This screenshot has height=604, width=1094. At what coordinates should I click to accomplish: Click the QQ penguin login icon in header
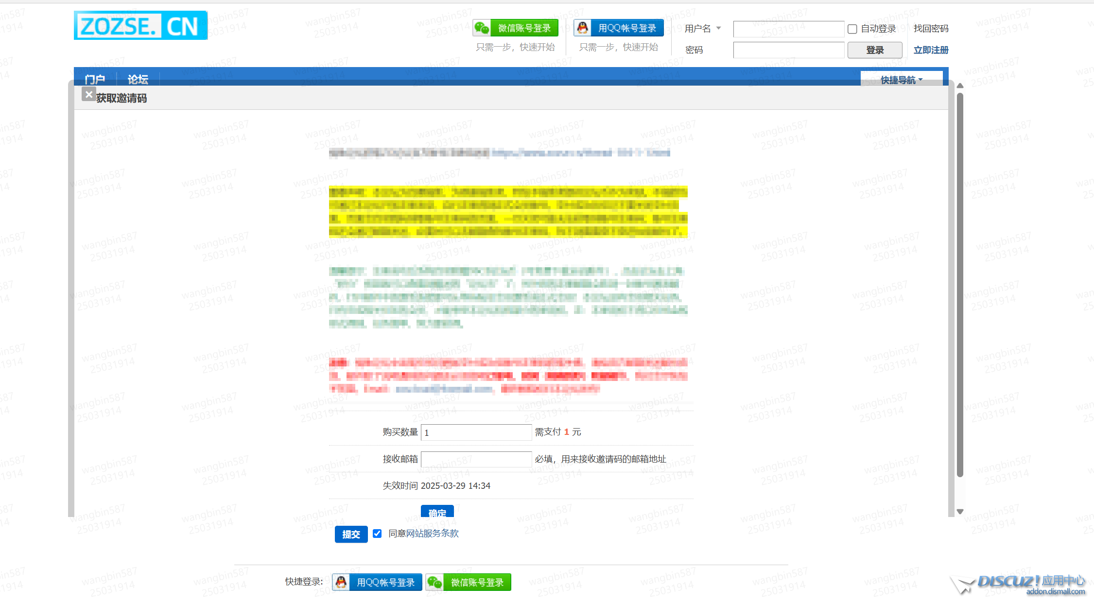coord(582,28)
